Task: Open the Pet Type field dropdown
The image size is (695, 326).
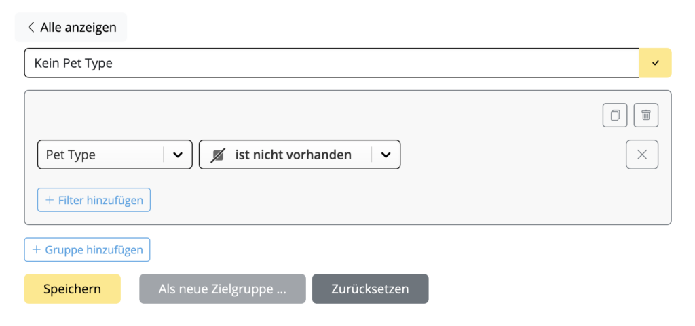Action: (115, 155)
